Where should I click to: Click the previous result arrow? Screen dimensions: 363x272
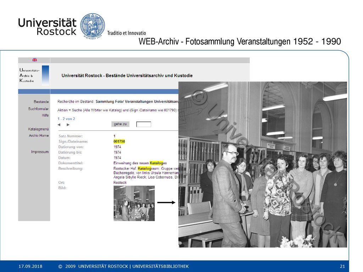coord(59,125)
